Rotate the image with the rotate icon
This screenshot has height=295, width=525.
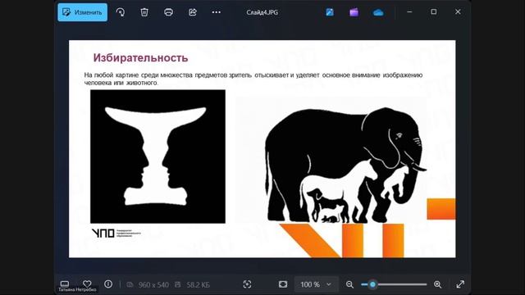click(x=121, y=12)
